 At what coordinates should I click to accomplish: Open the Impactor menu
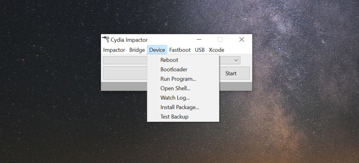[x=114, y=50]
